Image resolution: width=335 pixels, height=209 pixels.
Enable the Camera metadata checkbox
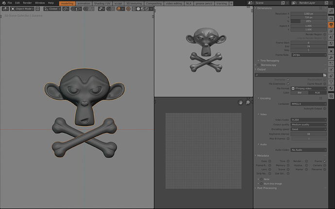coord(325,165)
